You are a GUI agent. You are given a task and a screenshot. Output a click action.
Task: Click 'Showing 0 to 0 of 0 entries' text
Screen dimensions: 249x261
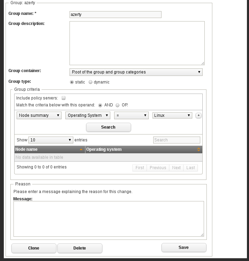(41, 167)
